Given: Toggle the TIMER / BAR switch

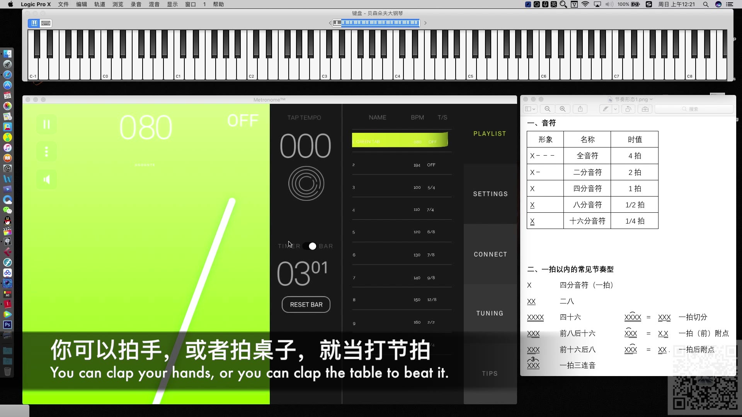Looking at the screenshot, I should (309, 246).
